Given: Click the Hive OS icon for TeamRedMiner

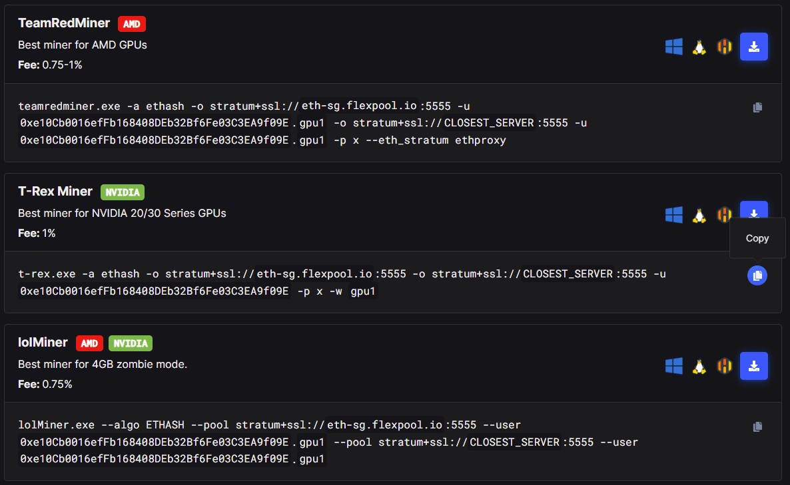Looking at the screenshot, I should [x=724, y=47].
